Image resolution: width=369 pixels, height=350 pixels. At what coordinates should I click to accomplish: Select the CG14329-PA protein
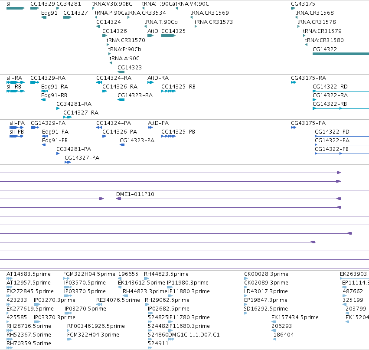click(35, 128)
